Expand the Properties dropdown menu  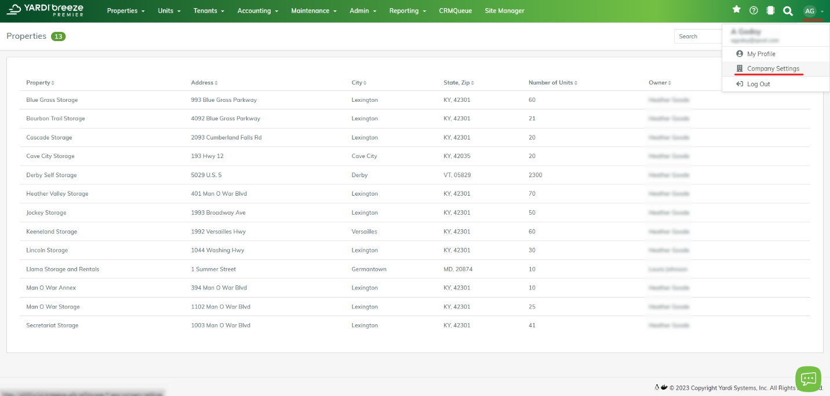126,11
